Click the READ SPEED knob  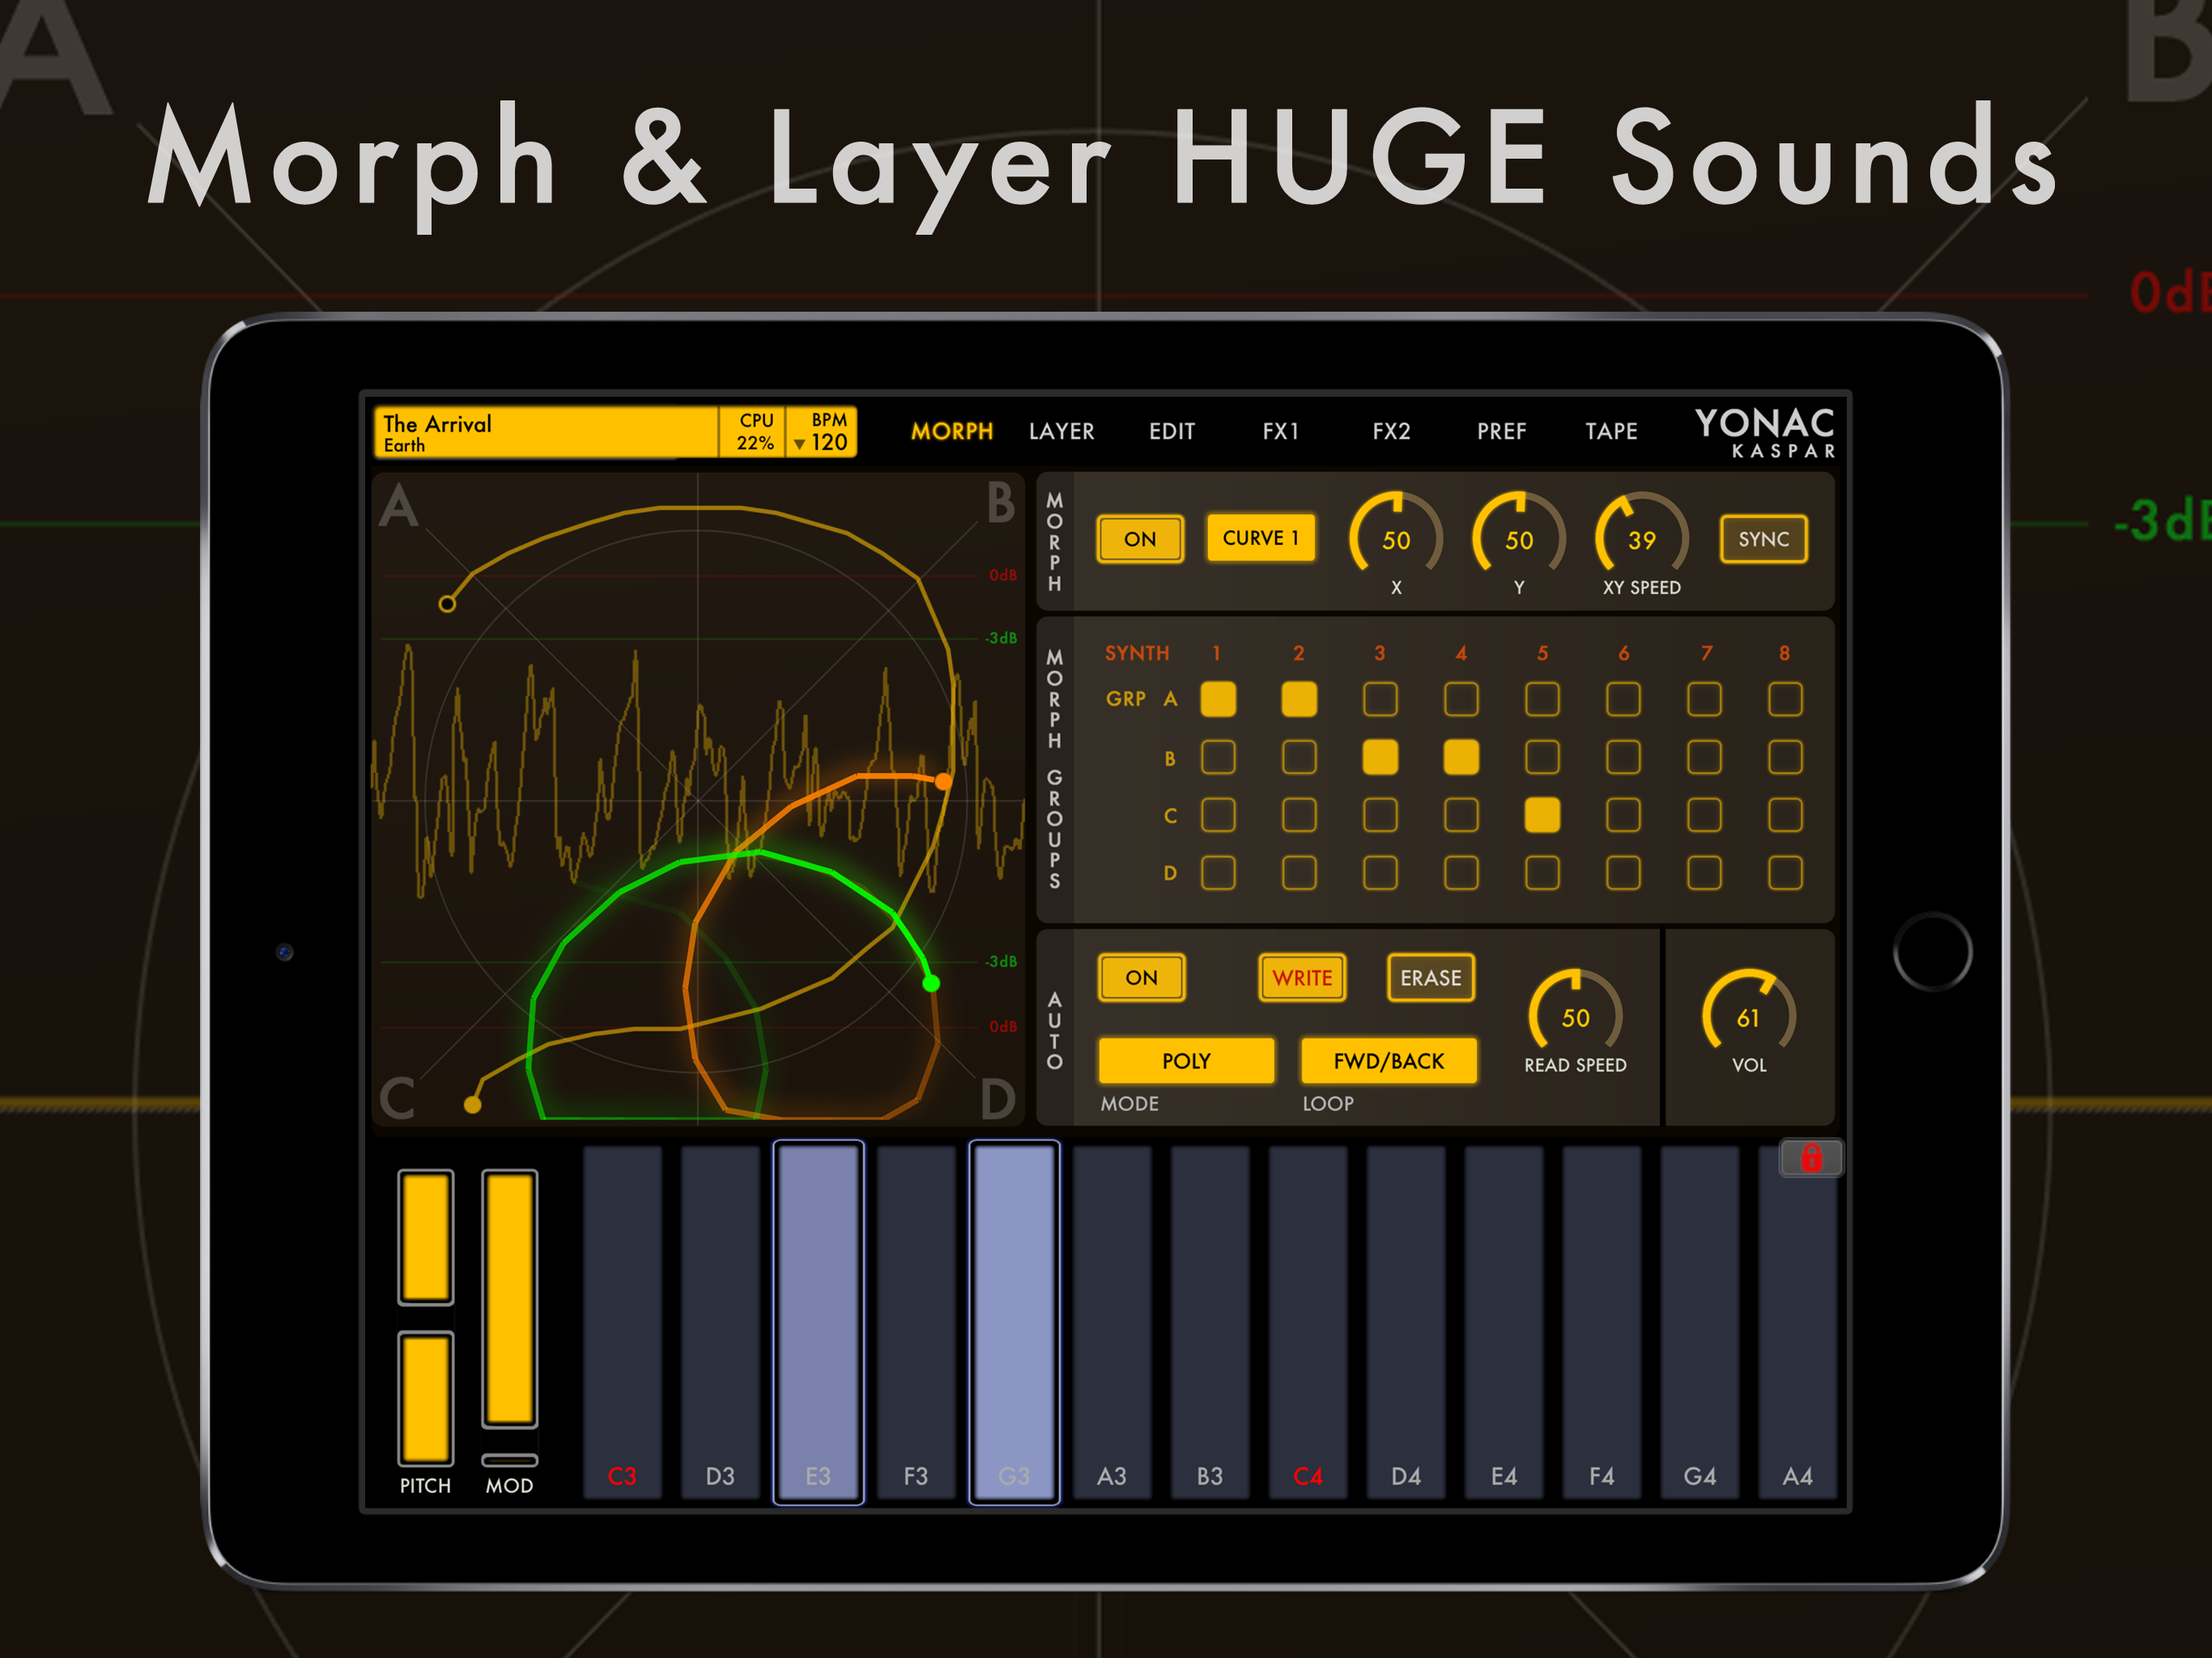tap(1575, 1016)
